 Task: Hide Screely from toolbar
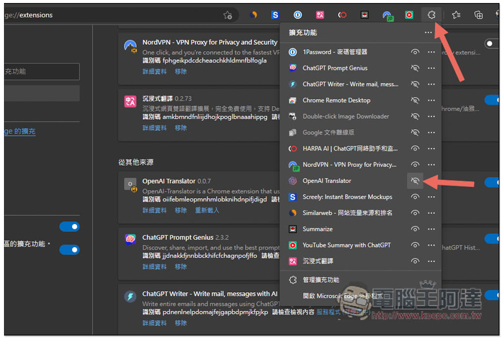pyautogui.click(x=415, y=197)
